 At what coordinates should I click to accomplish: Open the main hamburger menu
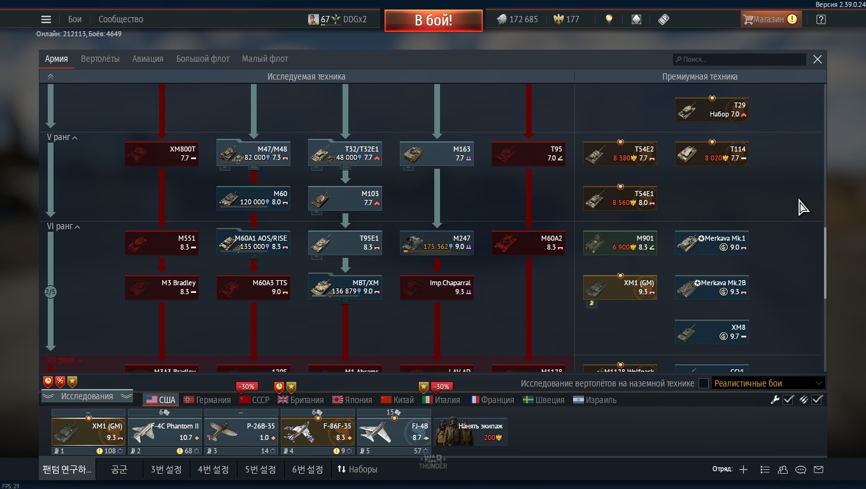tap(46, 19)
